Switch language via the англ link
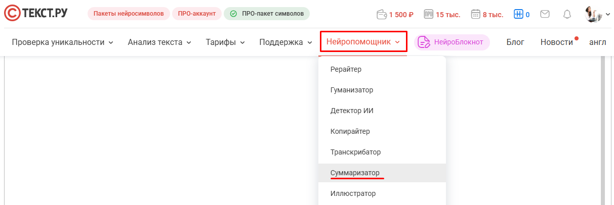614x205 pixels. coord(597,42)
